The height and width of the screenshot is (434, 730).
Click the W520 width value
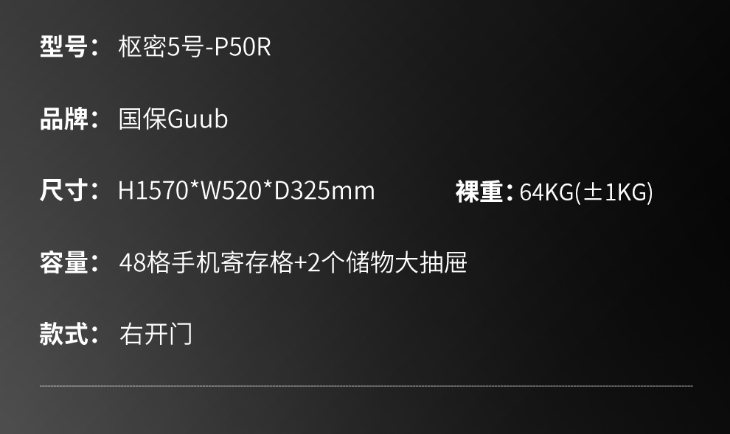pyautogui.click(x=231, y=191)
